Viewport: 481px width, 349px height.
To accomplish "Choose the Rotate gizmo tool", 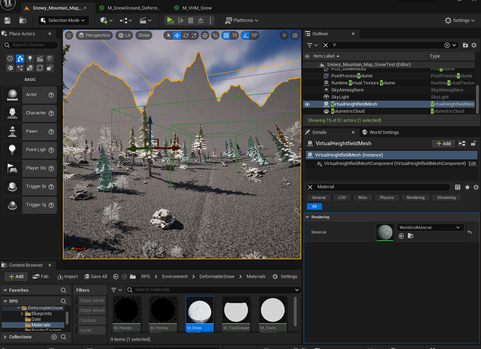I will click(186, 35).
